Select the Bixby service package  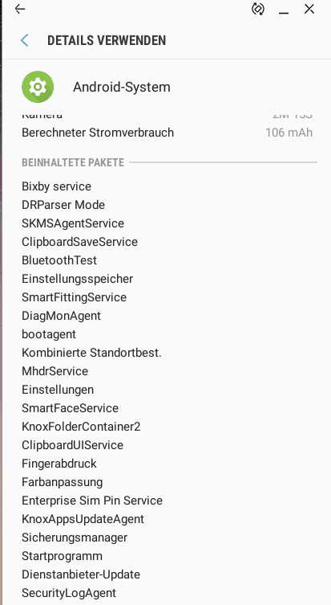[57, 186]
